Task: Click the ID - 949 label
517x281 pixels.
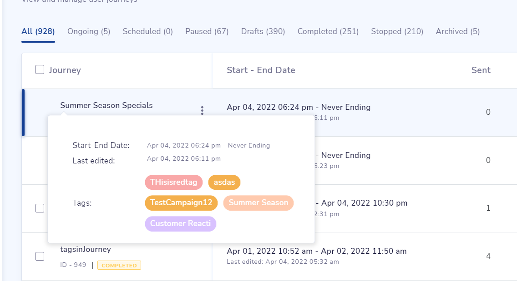Action: click(x=73, y=265)
